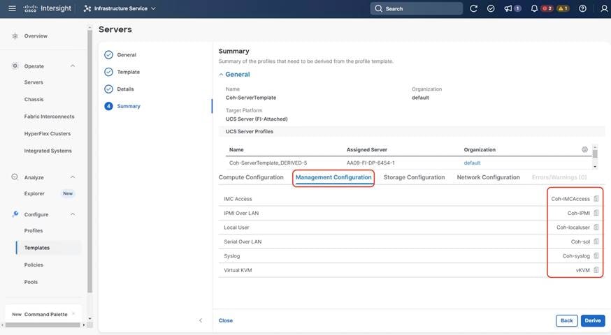Screen dimensions: 611x335
Task: Open policy details icon for Coh-syslog
Action: 596,255
